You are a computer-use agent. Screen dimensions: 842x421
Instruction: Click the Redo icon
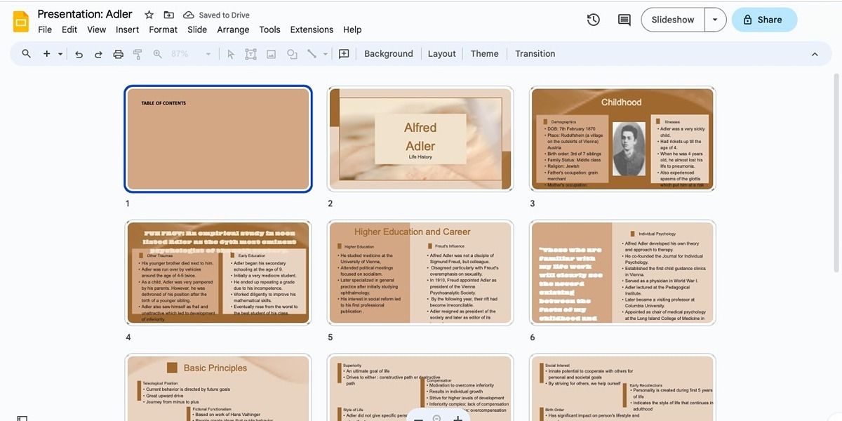(98, 53)
